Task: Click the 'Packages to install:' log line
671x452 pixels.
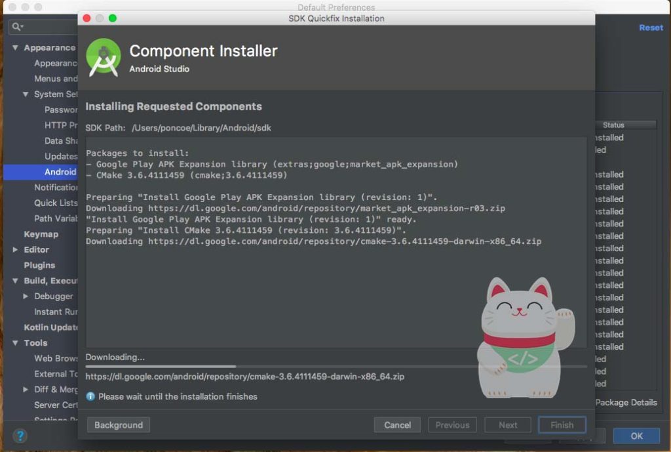Action: click(x=138, y=153)
